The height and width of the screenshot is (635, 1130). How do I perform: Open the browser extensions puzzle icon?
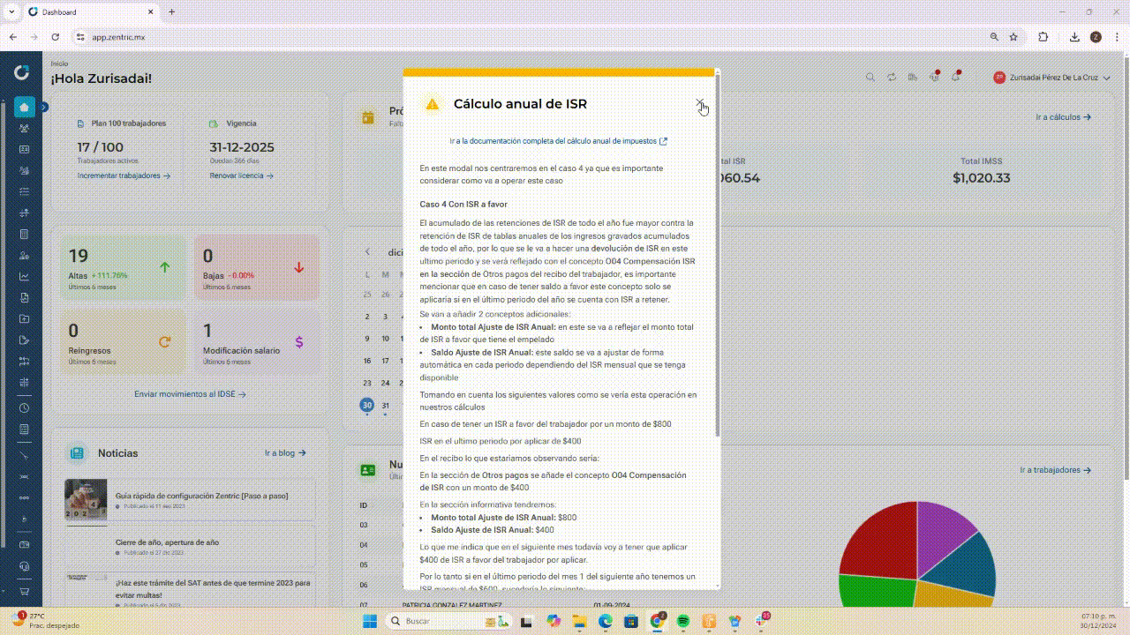(x=1043, y=37)
